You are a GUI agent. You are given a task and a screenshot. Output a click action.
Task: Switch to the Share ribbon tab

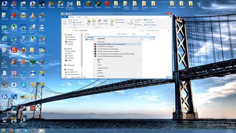point(79,17)
